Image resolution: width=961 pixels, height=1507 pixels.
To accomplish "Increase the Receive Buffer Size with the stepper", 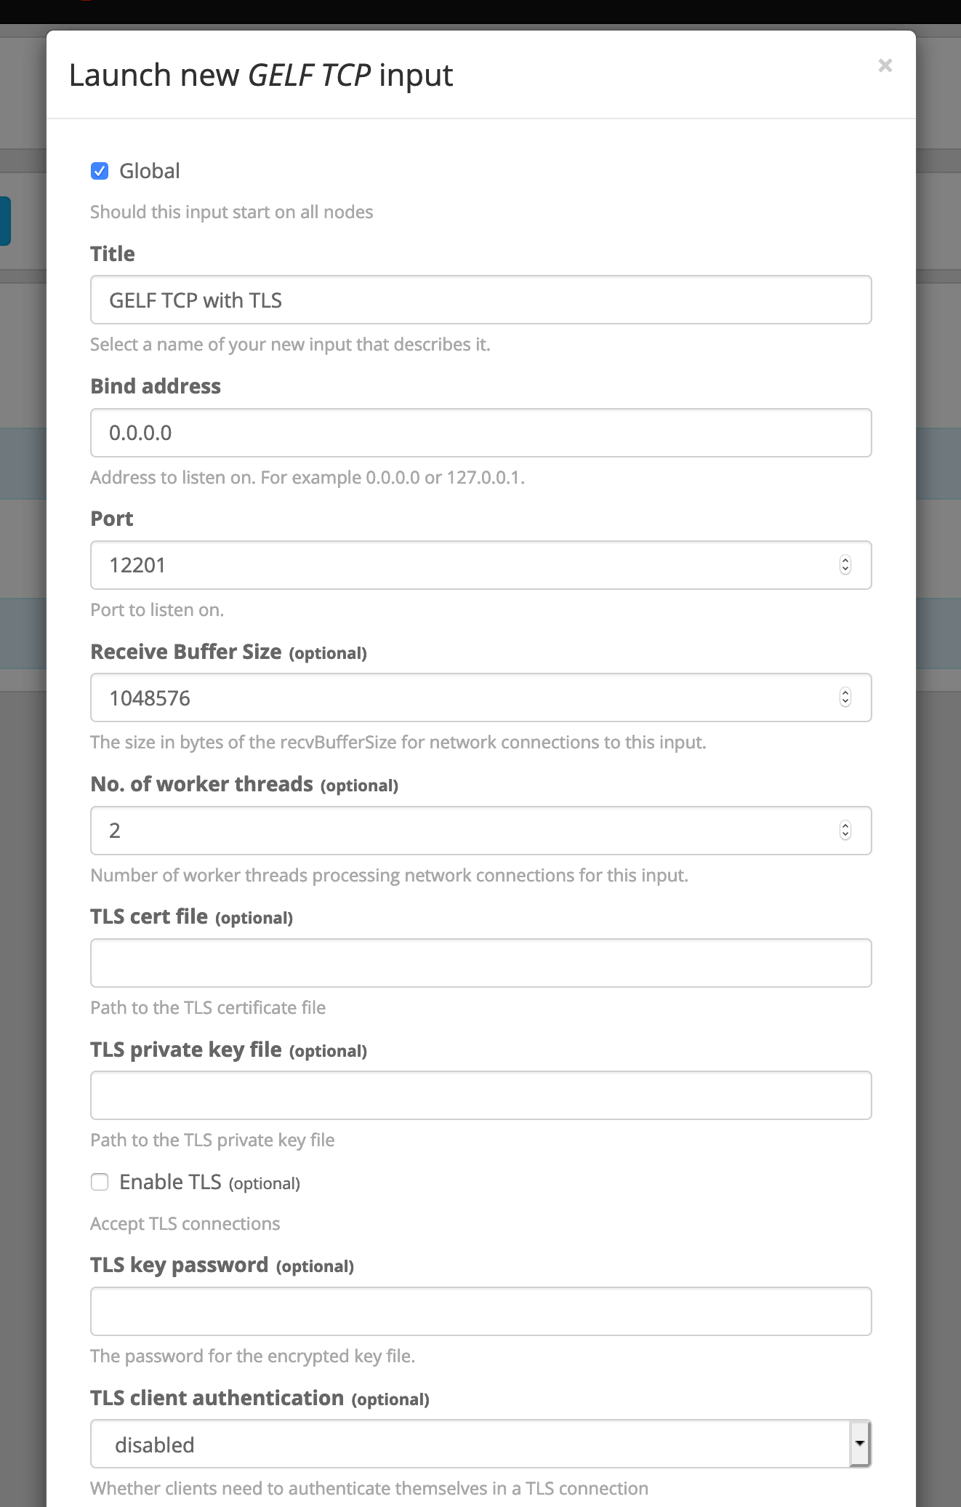I will click(845, 693).
